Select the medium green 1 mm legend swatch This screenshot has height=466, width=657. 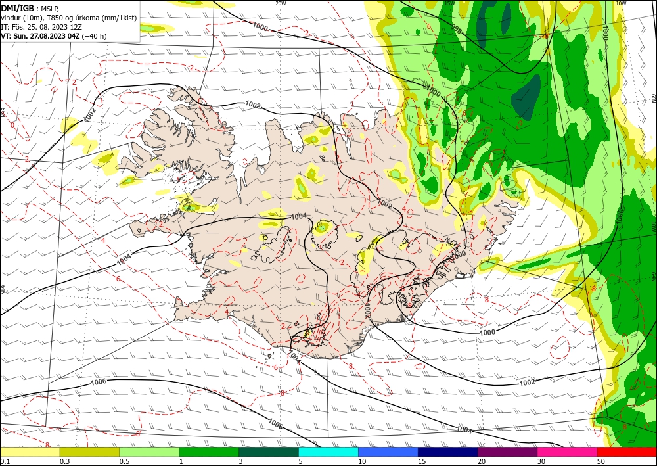click(209, 452)
